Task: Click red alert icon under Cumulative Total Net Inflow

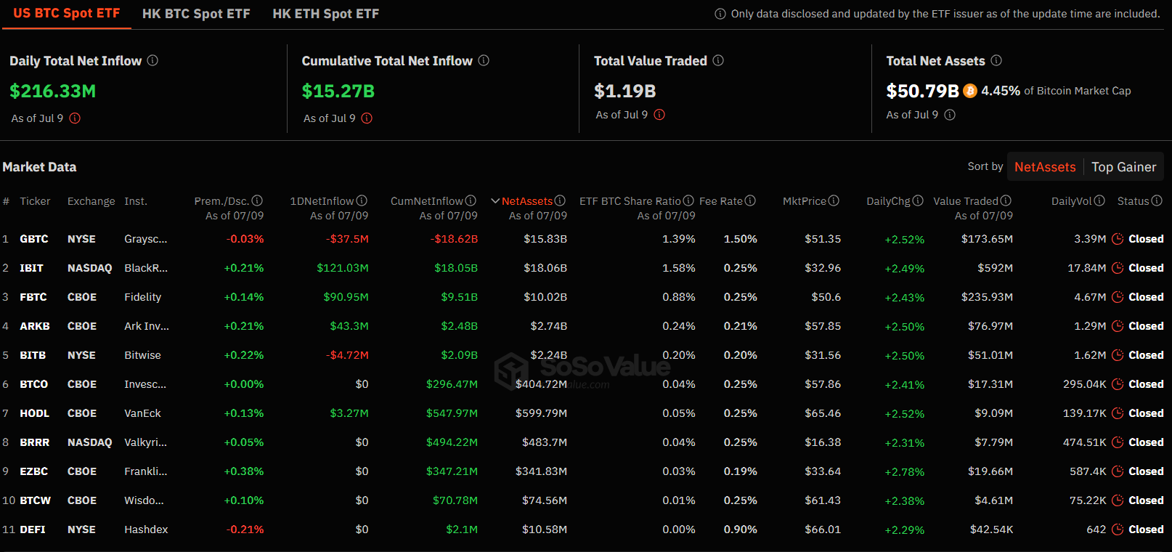Action: (367, 118)
